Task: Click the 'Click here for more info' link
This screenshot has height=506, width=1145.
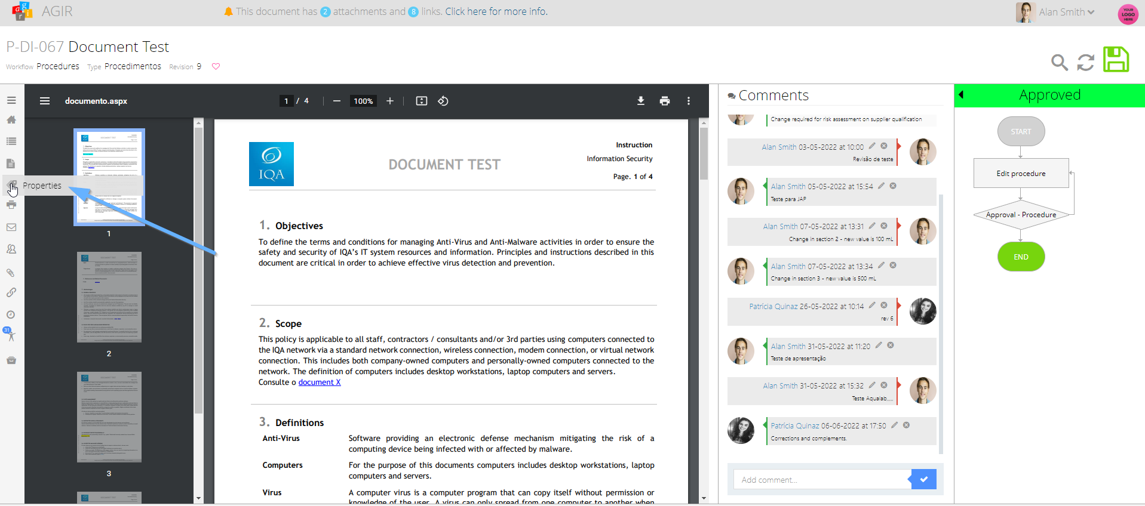Action: coord(496,11)
